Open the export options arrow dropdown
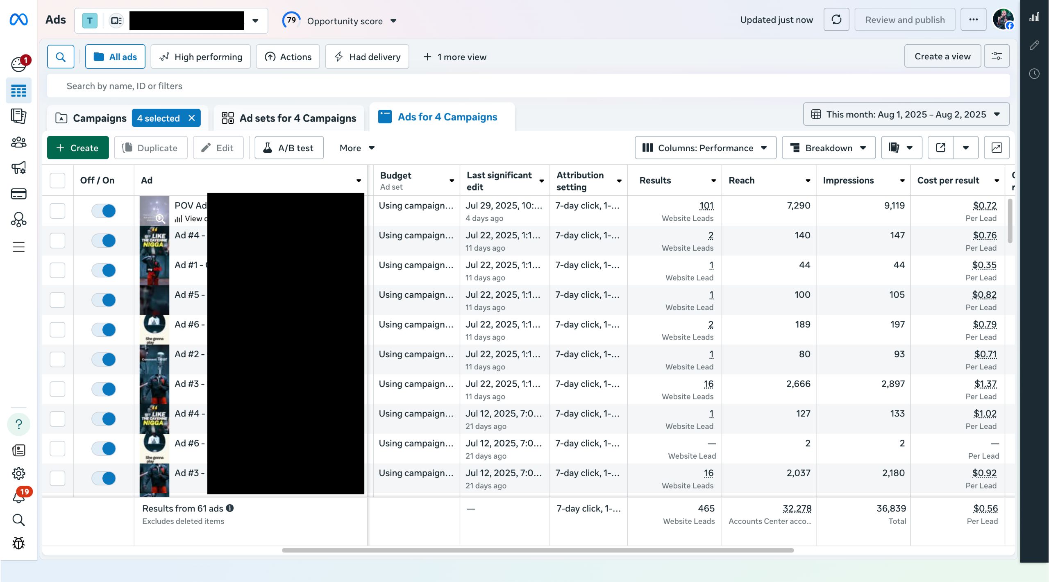Viewport: 1049px width, 582px height. coord(966,147)
